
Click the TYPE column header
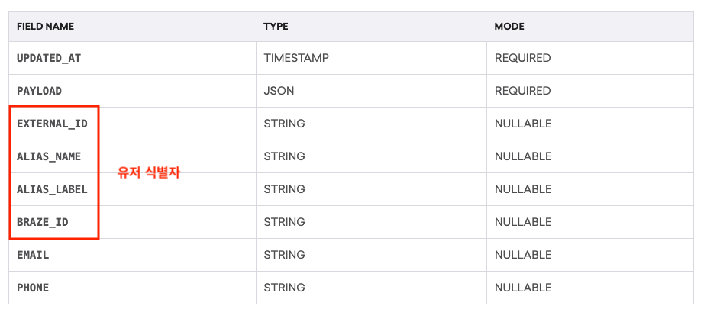(276, 27)
